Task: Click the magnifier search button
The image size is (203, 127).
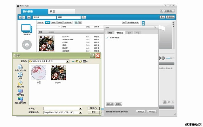Action: [x=84, y=17]
